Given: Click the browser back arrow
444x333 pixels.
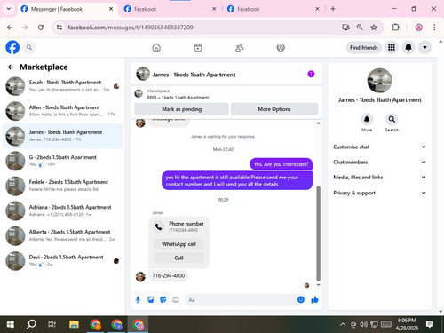Looking at the screenshot, I should click(x=10, y=28).
